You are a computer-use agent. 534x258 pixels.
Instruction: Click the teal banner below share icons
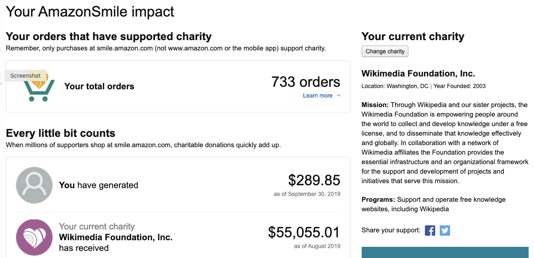coord(445,252)
